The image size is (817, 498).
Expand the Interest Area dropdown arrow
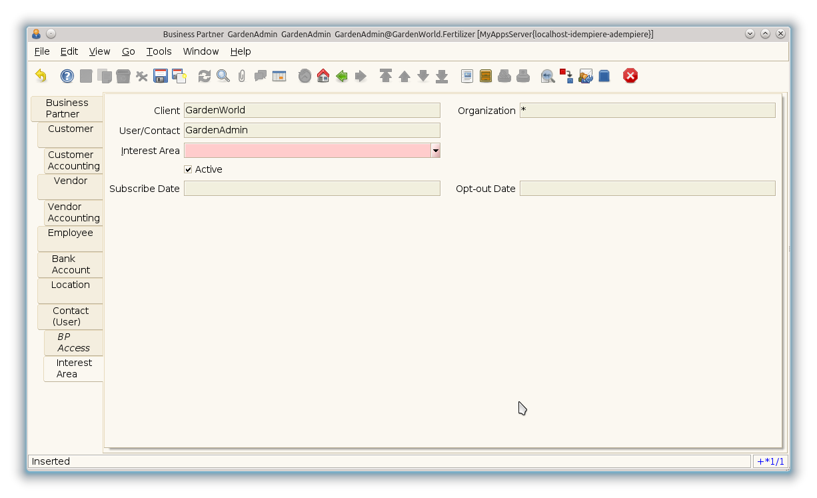pyautogui.click(x=435, y=151)
